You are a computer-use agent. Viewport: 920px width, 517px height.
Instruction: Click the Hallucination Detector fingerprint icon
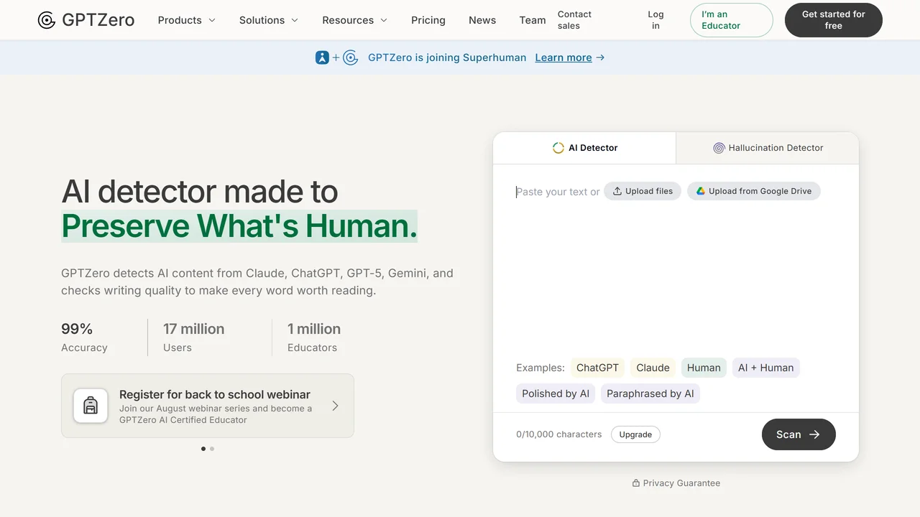pyautogui.click(x=719, y=148)
